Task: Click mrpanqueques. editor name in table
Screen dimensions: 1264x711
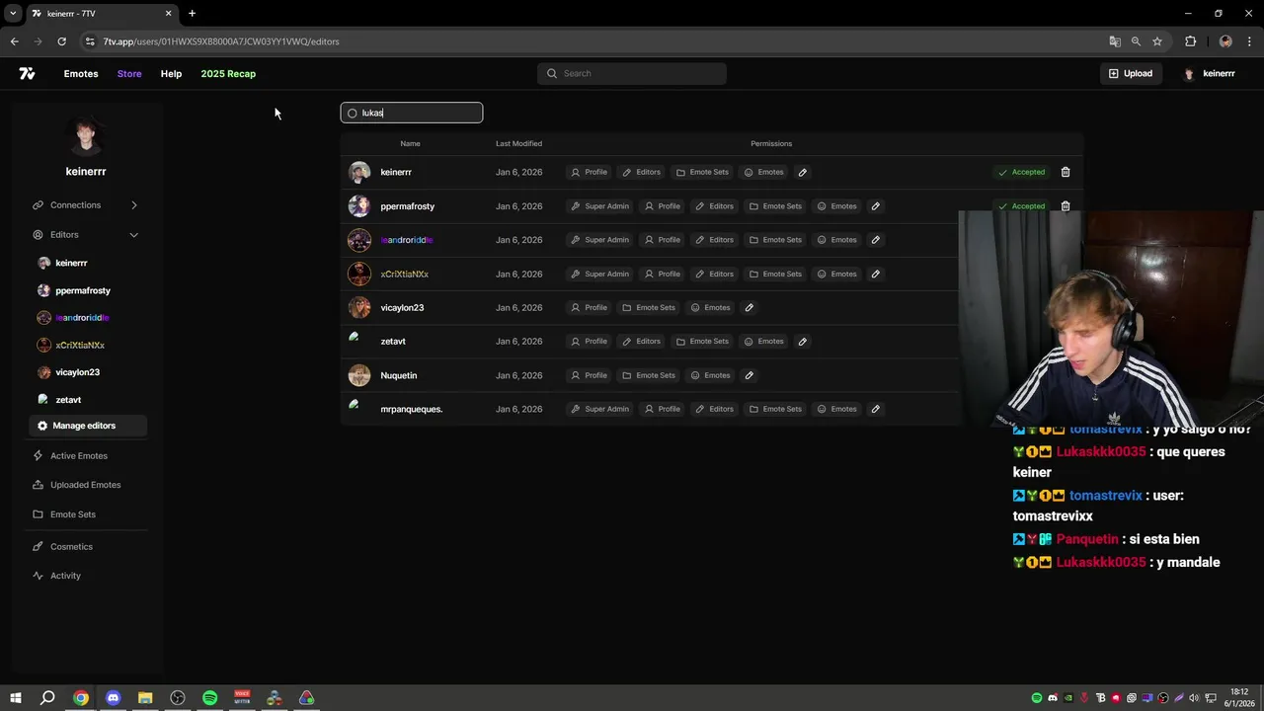Action: tap(412, 409)
